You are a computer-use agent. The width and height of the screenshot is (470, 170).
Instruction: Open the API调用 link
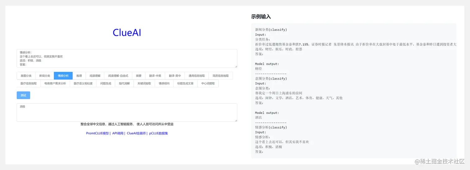[118, 133]
